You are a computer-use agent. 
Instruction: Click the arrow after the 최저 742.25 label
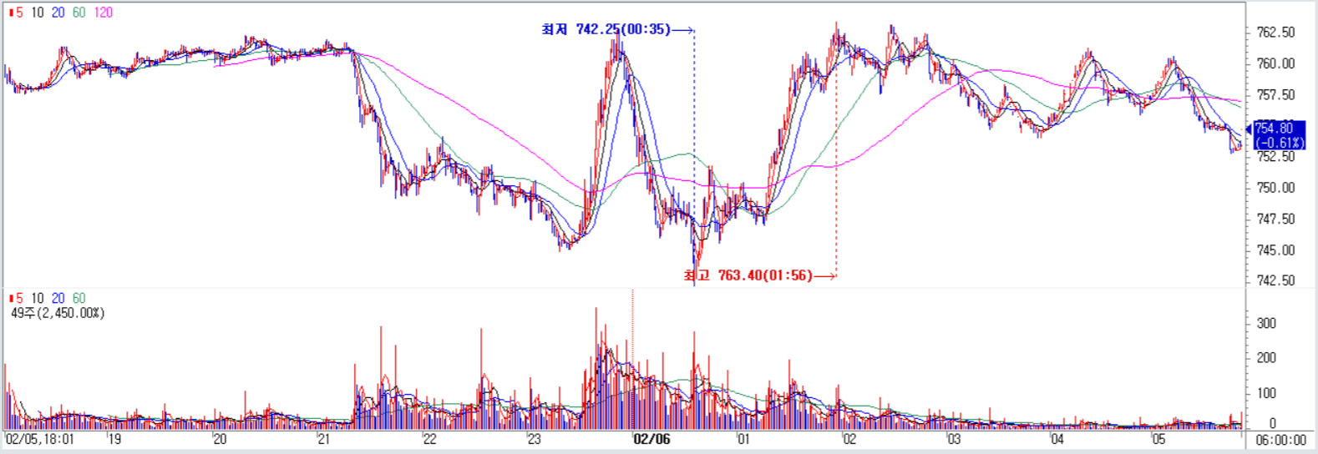(x=682, y=30)
